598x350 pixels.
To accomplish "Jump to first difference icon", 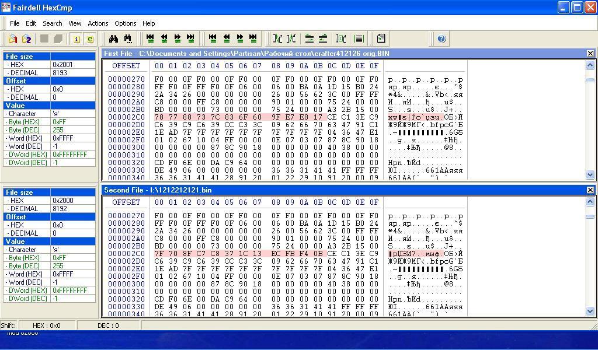I will coord(150,38).
